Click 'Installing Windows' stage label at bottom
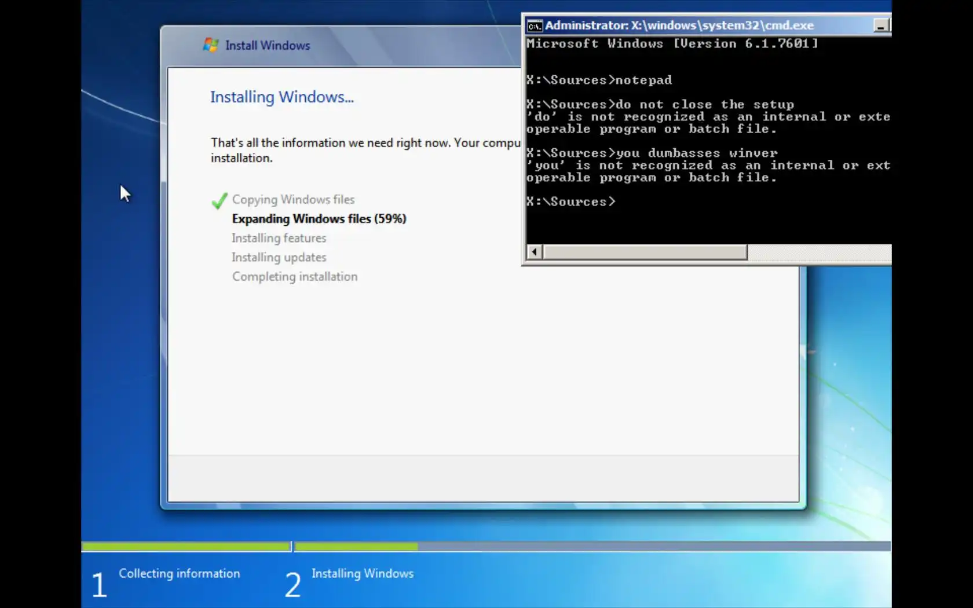This screenshot has width=973, height=608. pyautogui.click(x=363, y=573)
